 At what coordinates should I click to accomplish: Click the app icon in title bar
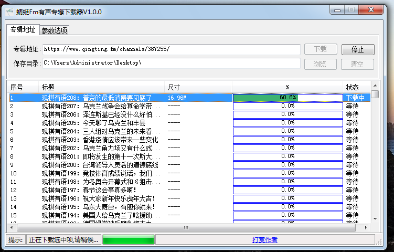(10, 11)
